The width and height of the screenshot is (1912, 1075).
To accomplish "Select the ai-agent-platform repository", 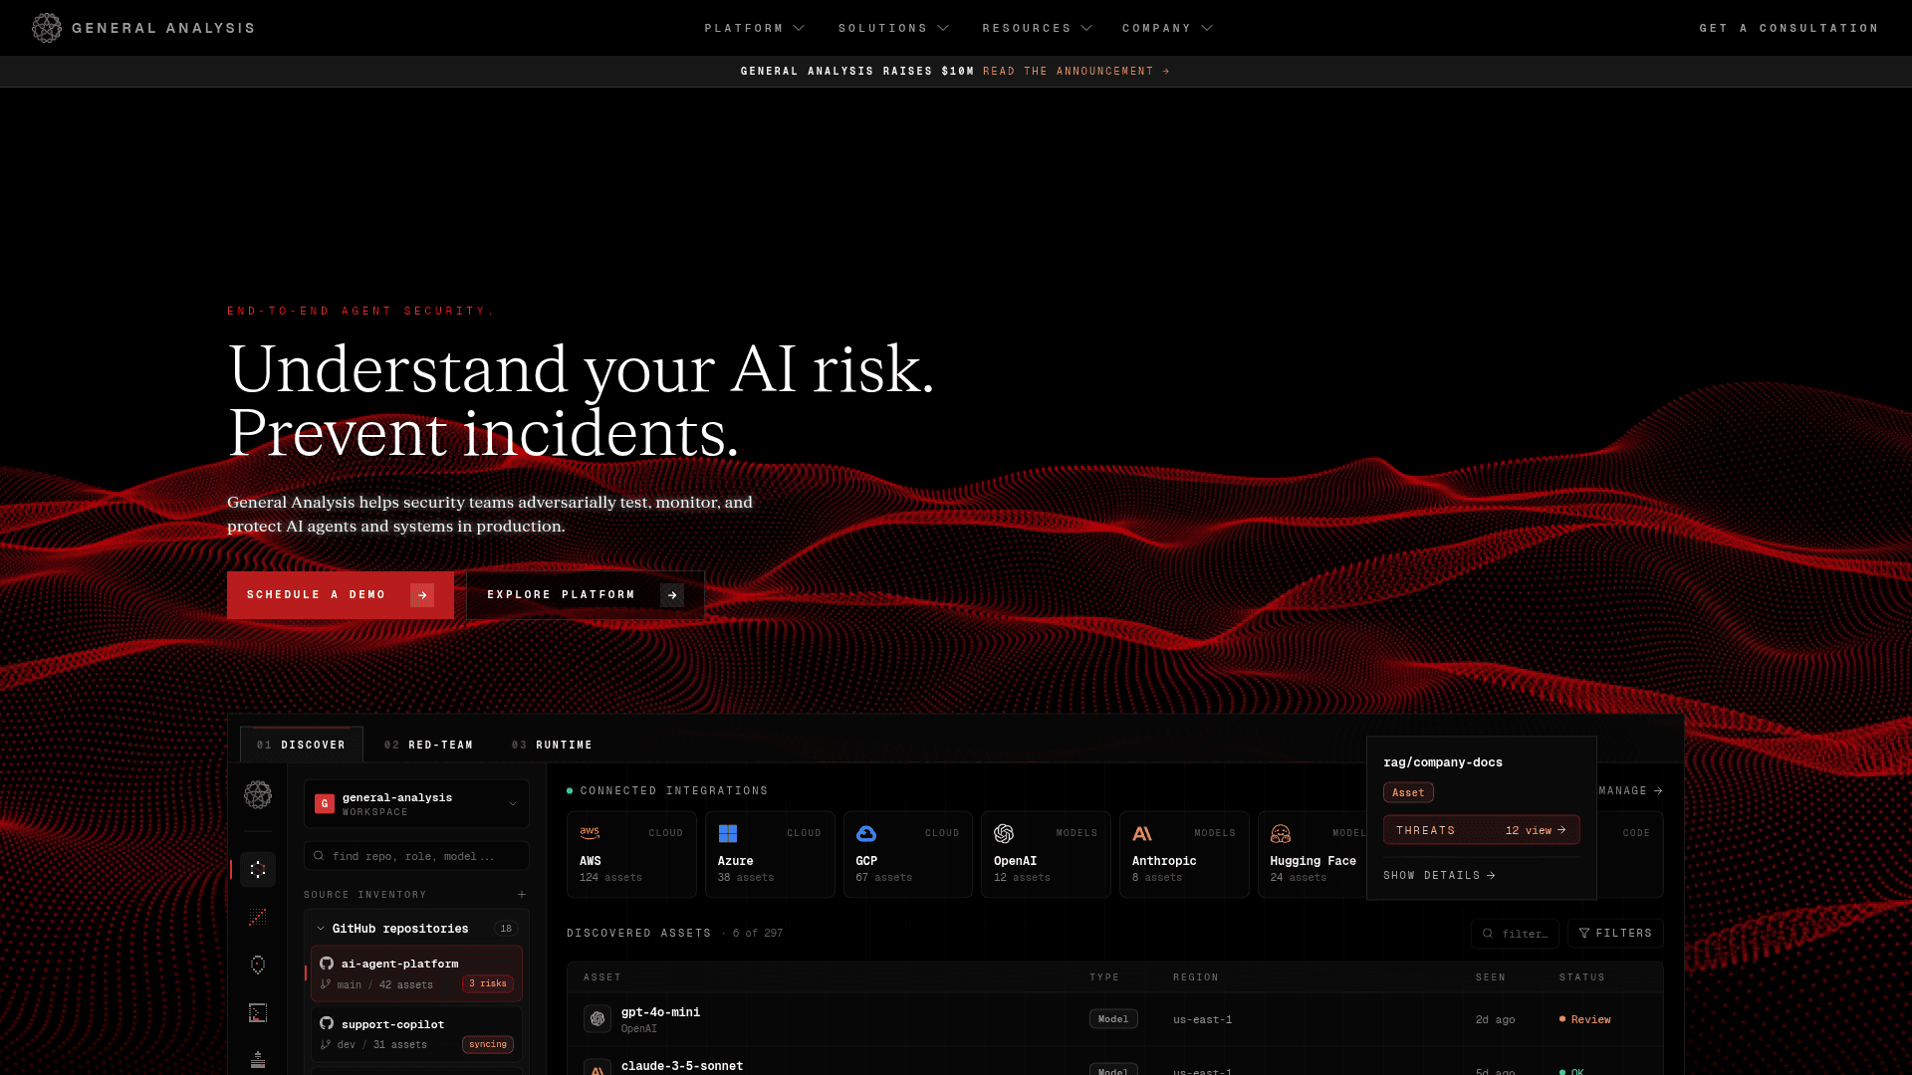I will 416,973.
